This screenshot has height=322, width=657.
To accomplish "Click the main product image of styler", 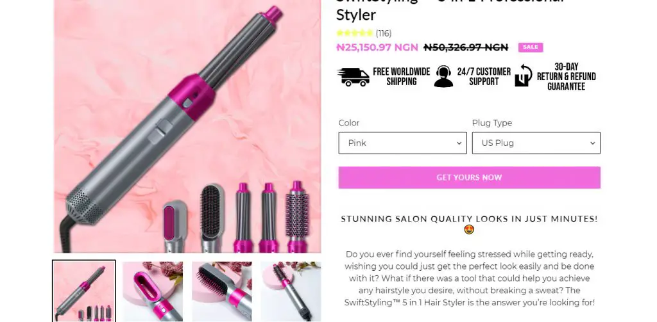I will pyautogui.click(x=187, y=126).
